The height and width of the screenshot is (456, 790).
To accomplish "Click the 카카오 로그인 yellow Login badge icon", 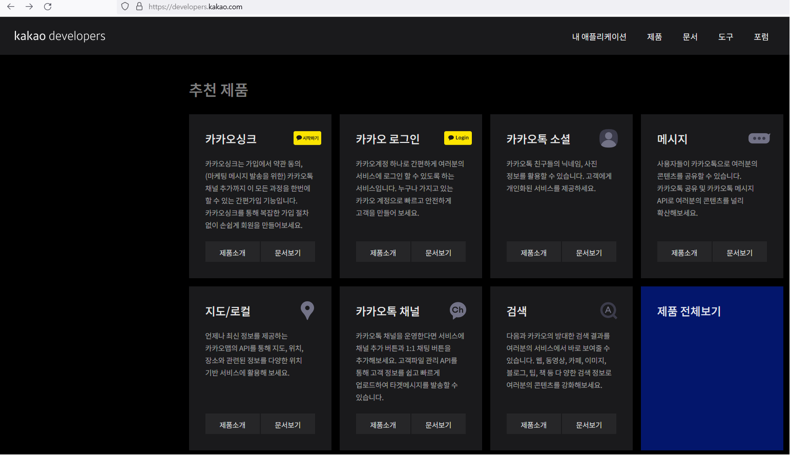I will (458, 138).
